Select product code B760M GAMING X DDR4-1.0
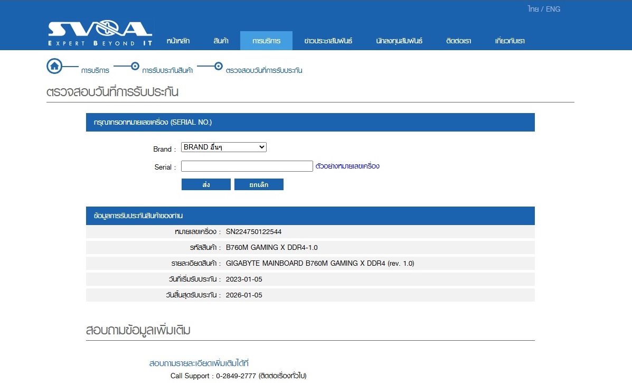The height and width of the screenshot is (383, 632). point(272,248)
